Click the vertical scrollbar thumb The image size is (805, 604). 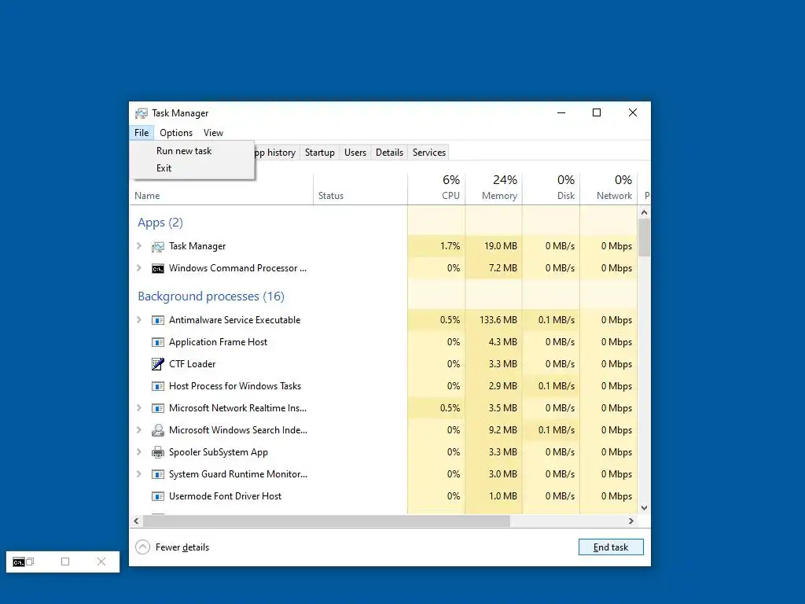[x=645, y=238]
